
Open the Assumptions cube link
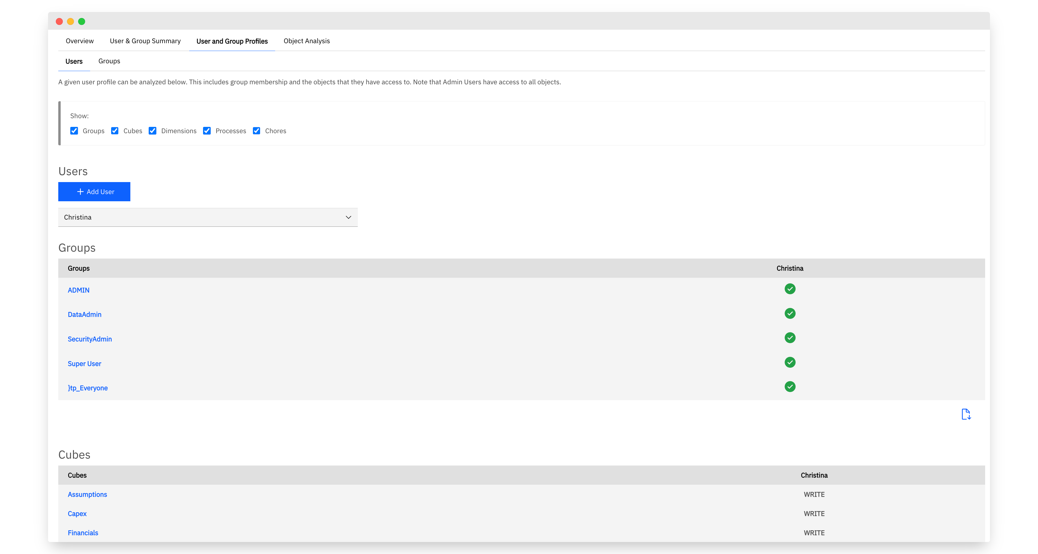point(87,494)
